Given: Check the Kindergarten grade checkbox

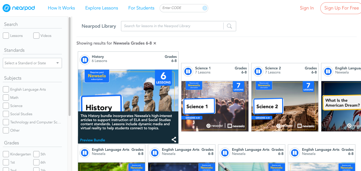Looking at the screenshot, I should click(6, 154).
